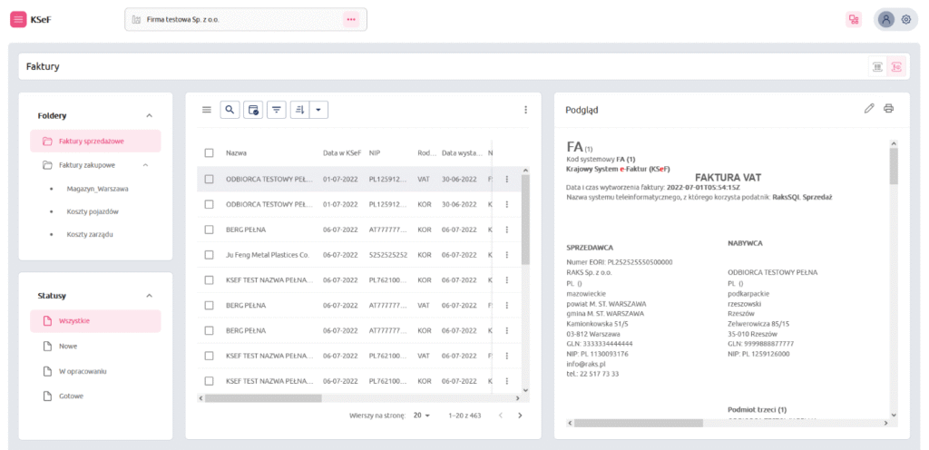Click the edit pencil icon in Podgląd

(869, 109)
